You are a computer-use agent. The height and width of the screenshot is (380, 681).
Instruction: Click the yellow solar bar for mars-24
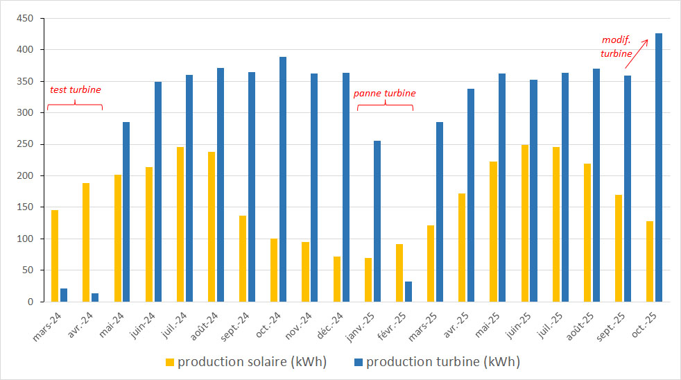(55, 256)
